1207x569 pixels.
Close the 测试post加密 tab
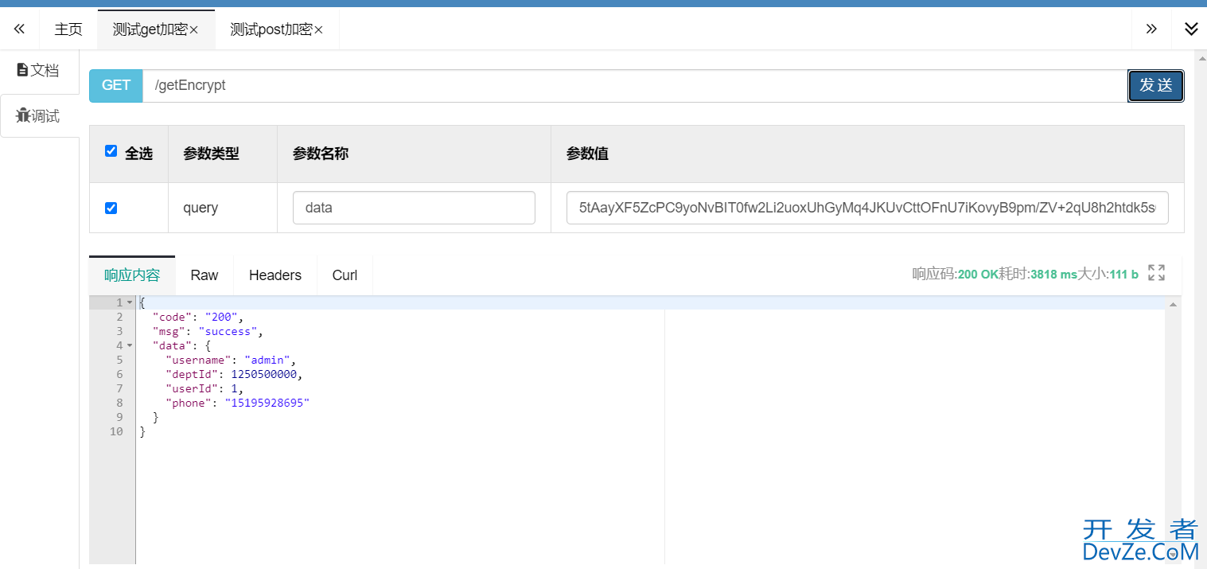click(x=318, y=30)
